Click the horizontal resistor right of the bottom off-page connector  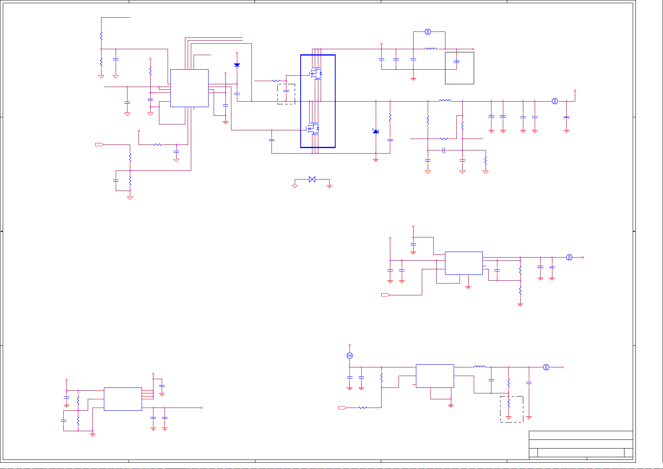pyautogui.click(x=363, y=408)
